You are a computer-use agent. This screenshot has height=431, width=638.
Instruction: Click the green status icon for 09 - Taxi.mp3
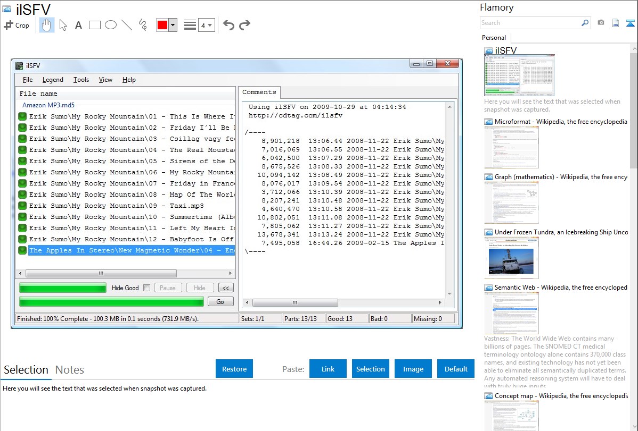pos(22,206)
